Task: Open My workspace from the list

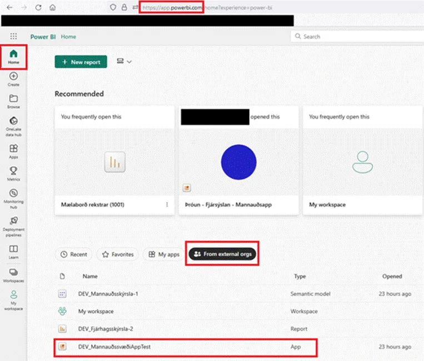Action: [x=96, y=311]
